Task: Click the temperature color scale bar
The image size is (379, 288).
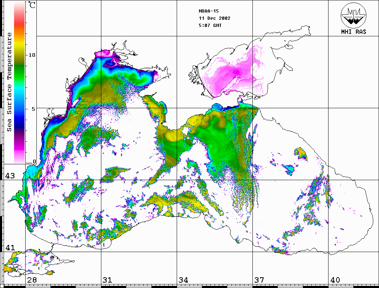Action: pos(19,83)
